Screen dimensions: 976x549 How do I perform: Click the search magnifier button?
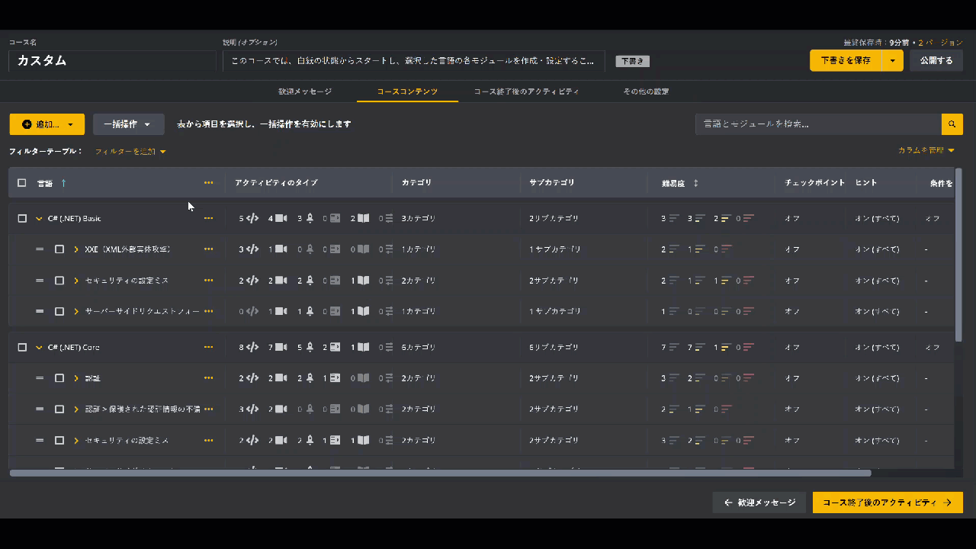[x=952, y=124]
